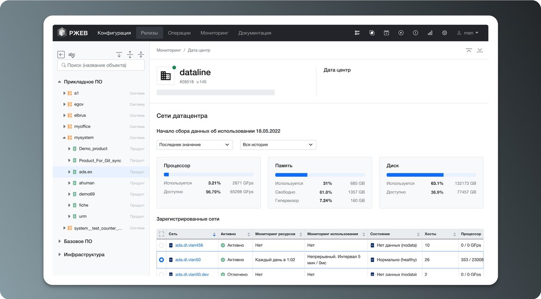Click the abc spell-check icon above the search box
Screen dimensions: 541x299
click(71, 54)
